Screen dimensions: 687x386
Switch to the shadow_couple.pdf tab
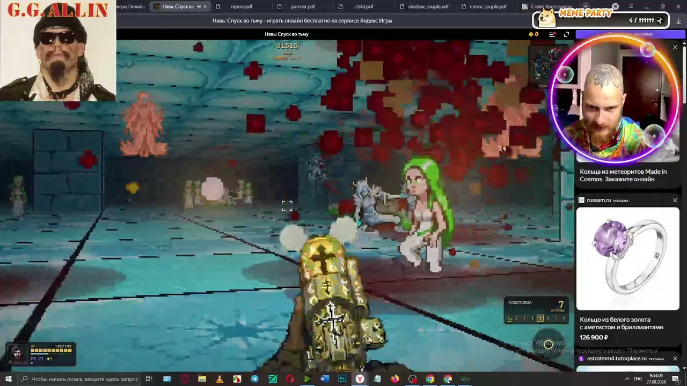tap(428, 6)
